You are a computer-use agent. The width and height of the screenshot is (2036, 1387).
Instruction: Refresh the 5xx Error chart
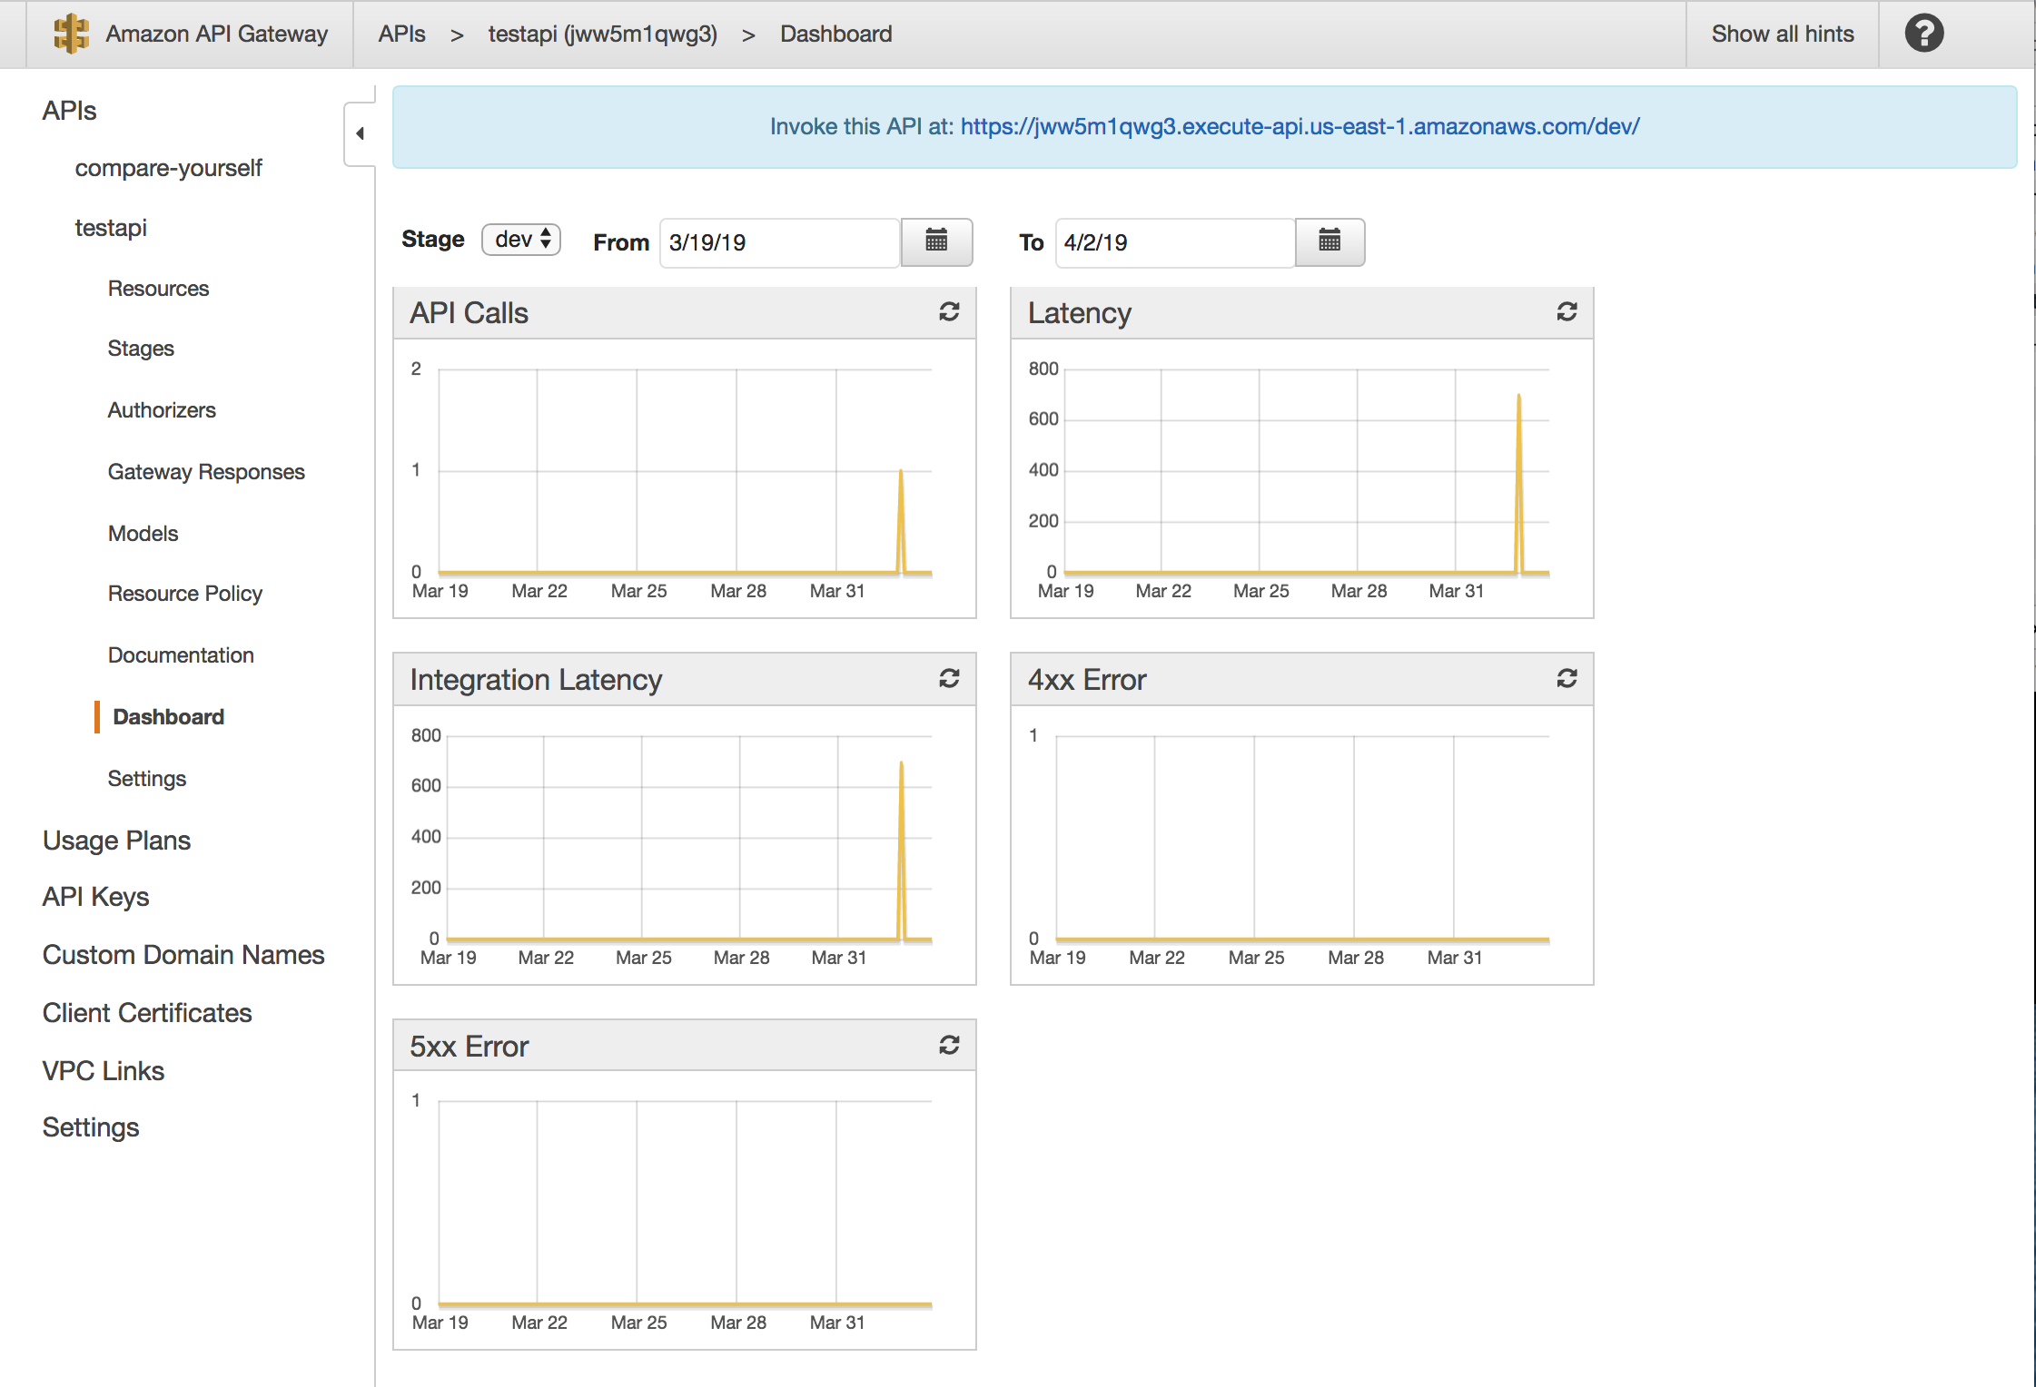(949, 1046)
